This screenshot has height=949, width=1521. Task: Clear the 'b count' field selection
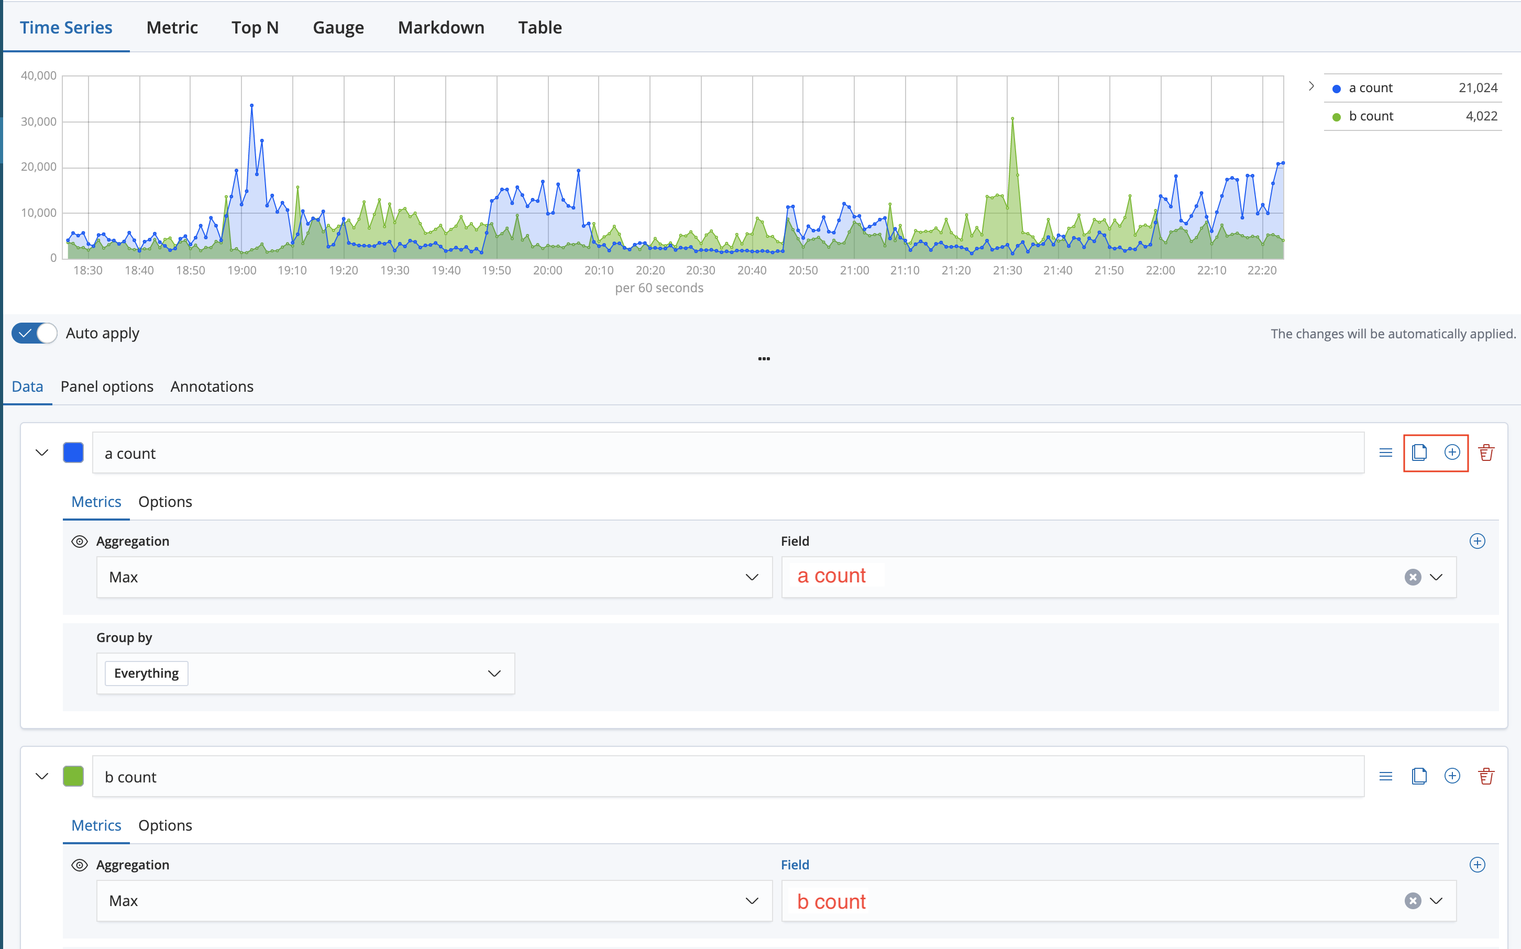coord(1413,901)
